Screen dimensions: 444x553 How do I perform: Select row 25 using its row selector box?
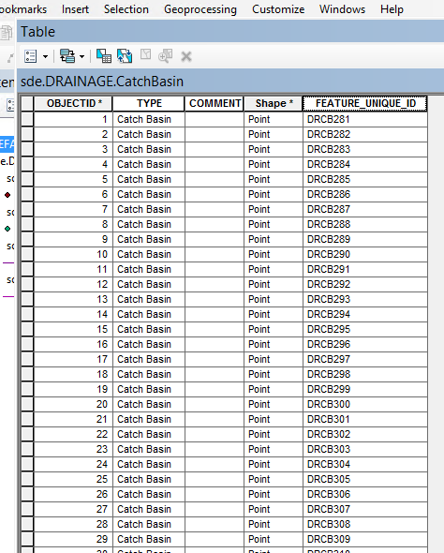(27, 479)
